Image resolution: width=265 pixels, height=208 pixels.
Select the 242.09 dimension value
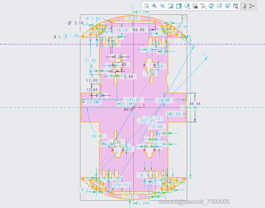tap(147, 121)
